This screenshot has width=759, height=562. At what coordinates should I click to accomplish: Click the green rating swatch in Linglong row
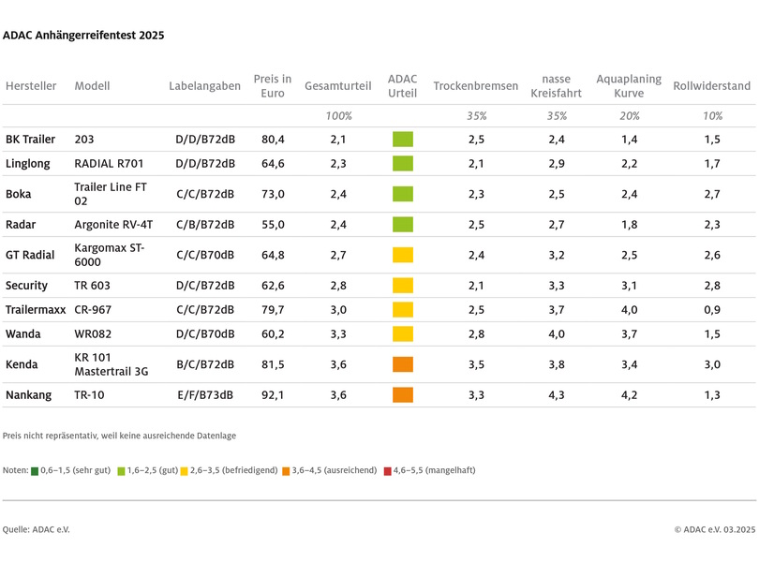[402, 164]
